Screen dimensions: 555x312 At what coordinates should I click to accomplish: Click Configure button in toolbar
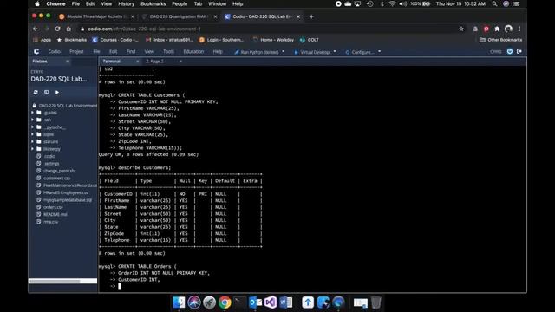click(360, 52)
